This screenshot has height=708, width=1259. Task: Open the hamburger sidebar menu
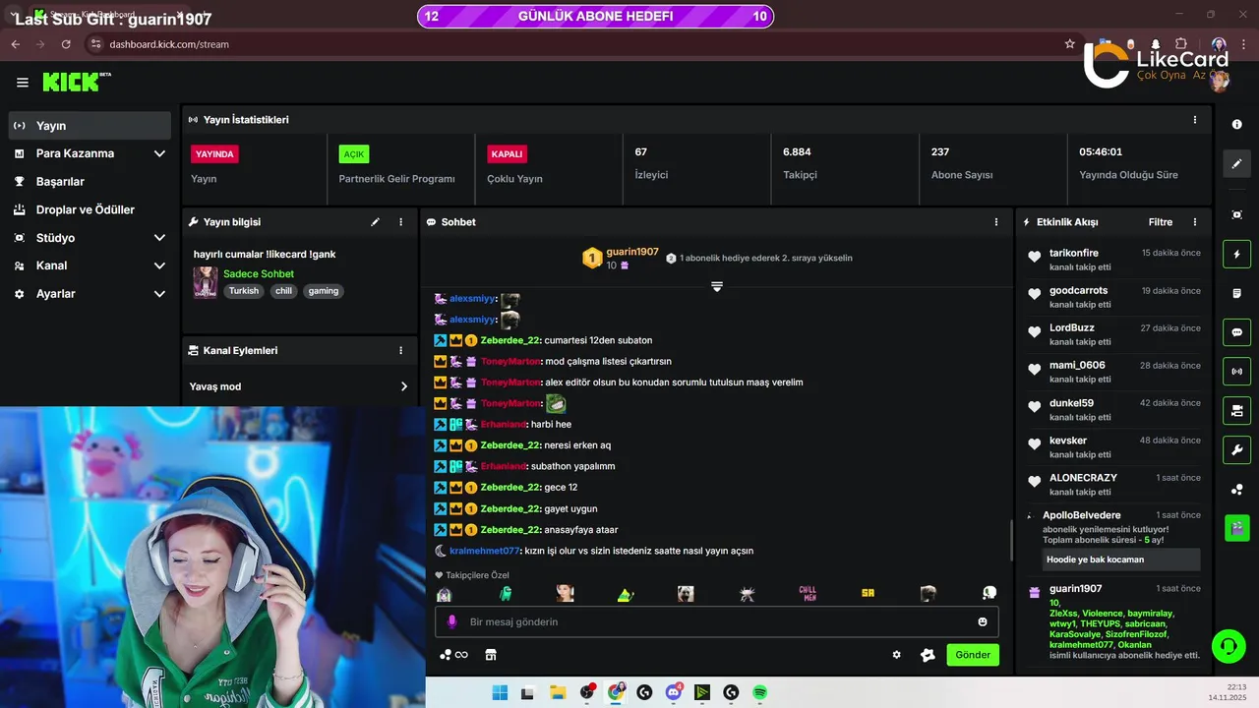point(23,83)
